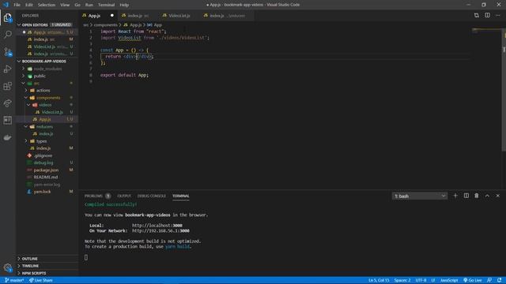Open the Source Control view

[x=8, y=51]
